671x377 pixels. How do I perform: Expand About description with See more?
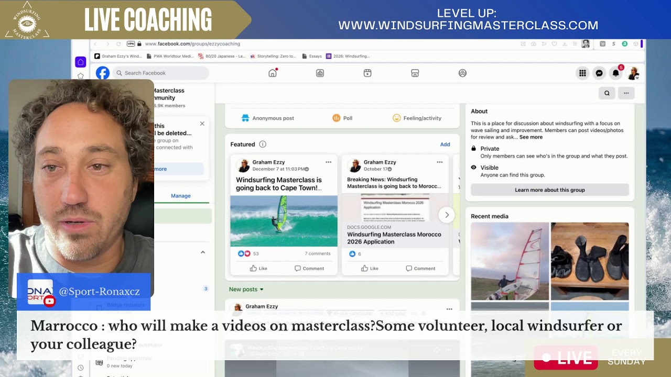click(531, 137)
